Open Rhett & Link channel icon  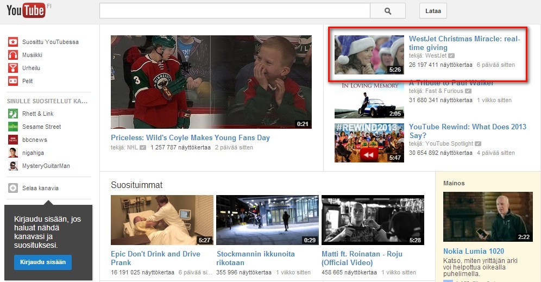coord(13,114)
